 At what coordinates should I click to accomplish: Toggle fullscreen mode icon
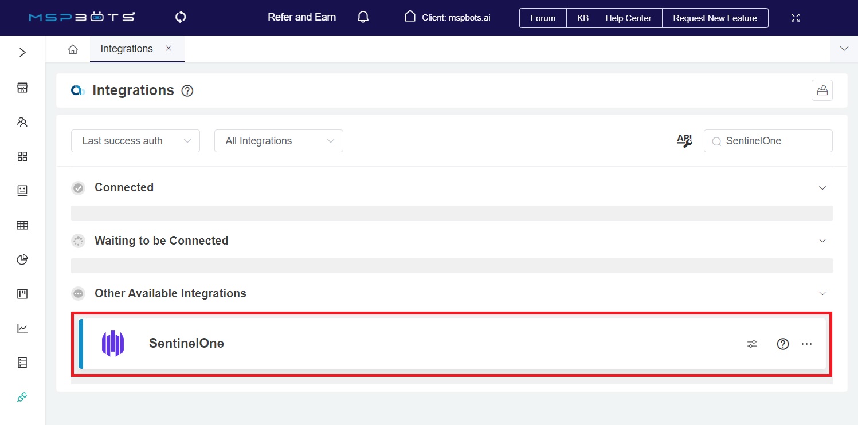796,18
